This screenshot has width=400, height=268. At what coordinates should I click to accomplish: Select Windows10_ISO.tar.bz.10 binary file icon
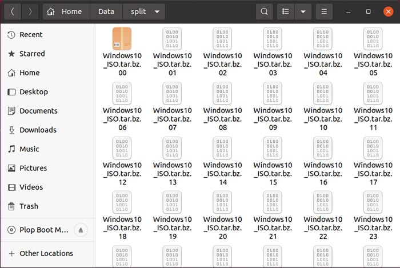(x=323, y=93)
